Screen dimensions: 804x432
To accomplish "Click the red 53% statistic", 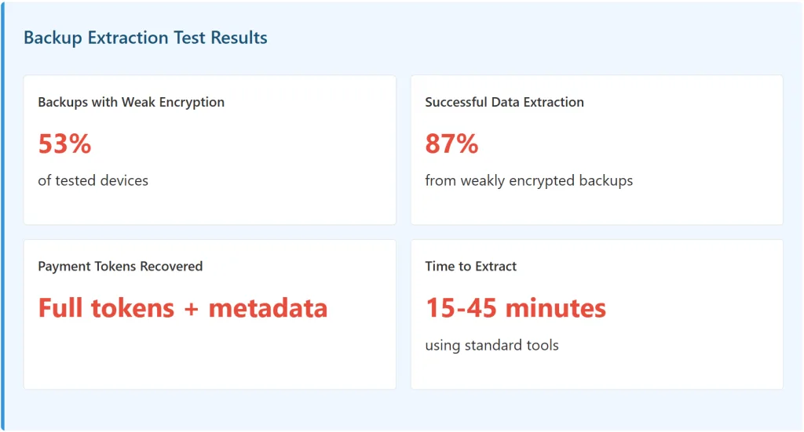I will [64, 144].
